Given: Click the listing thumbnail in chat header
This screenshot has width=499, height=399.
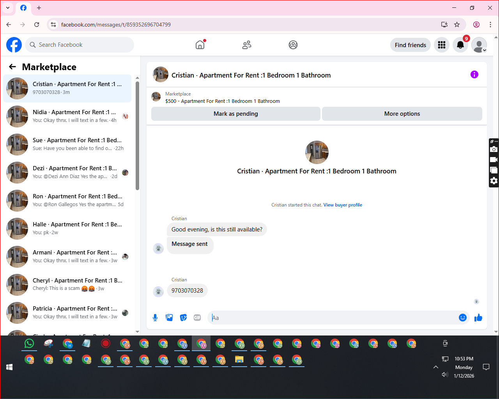Looking at the screenshot, I should (161, 74).
